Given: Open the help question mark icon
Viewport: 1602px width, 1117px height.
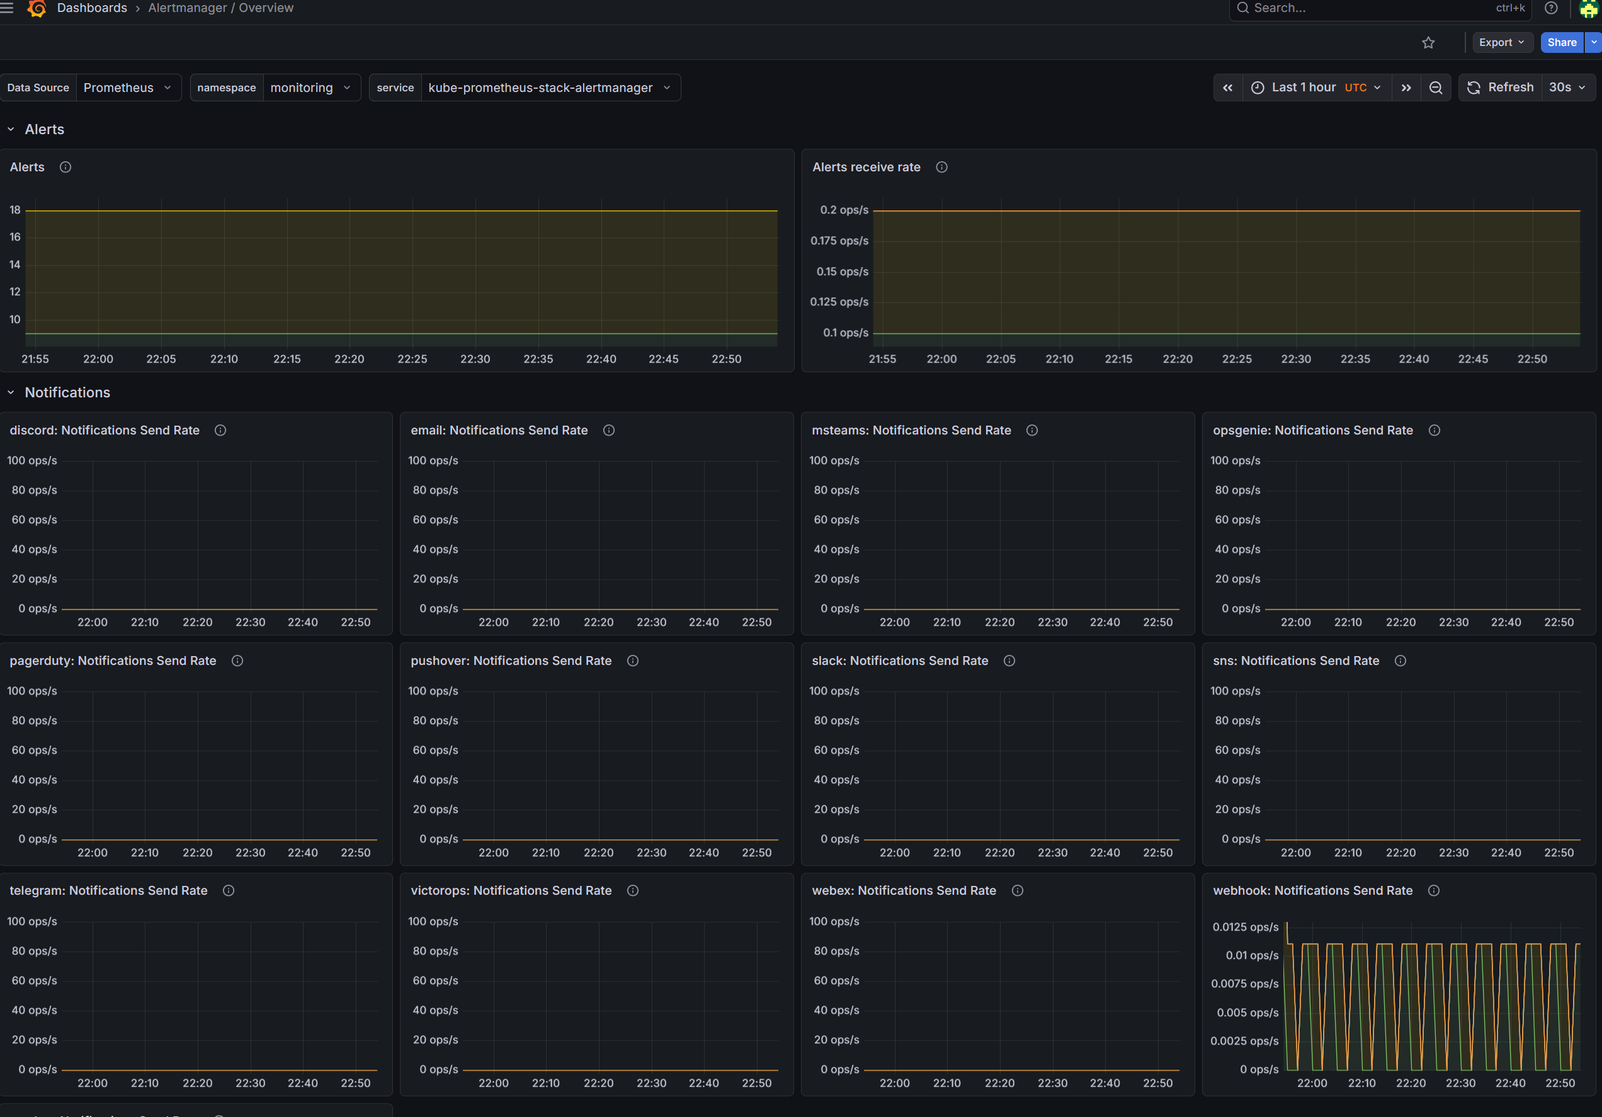Looking at the screenshot, I should coord(1550,8).
